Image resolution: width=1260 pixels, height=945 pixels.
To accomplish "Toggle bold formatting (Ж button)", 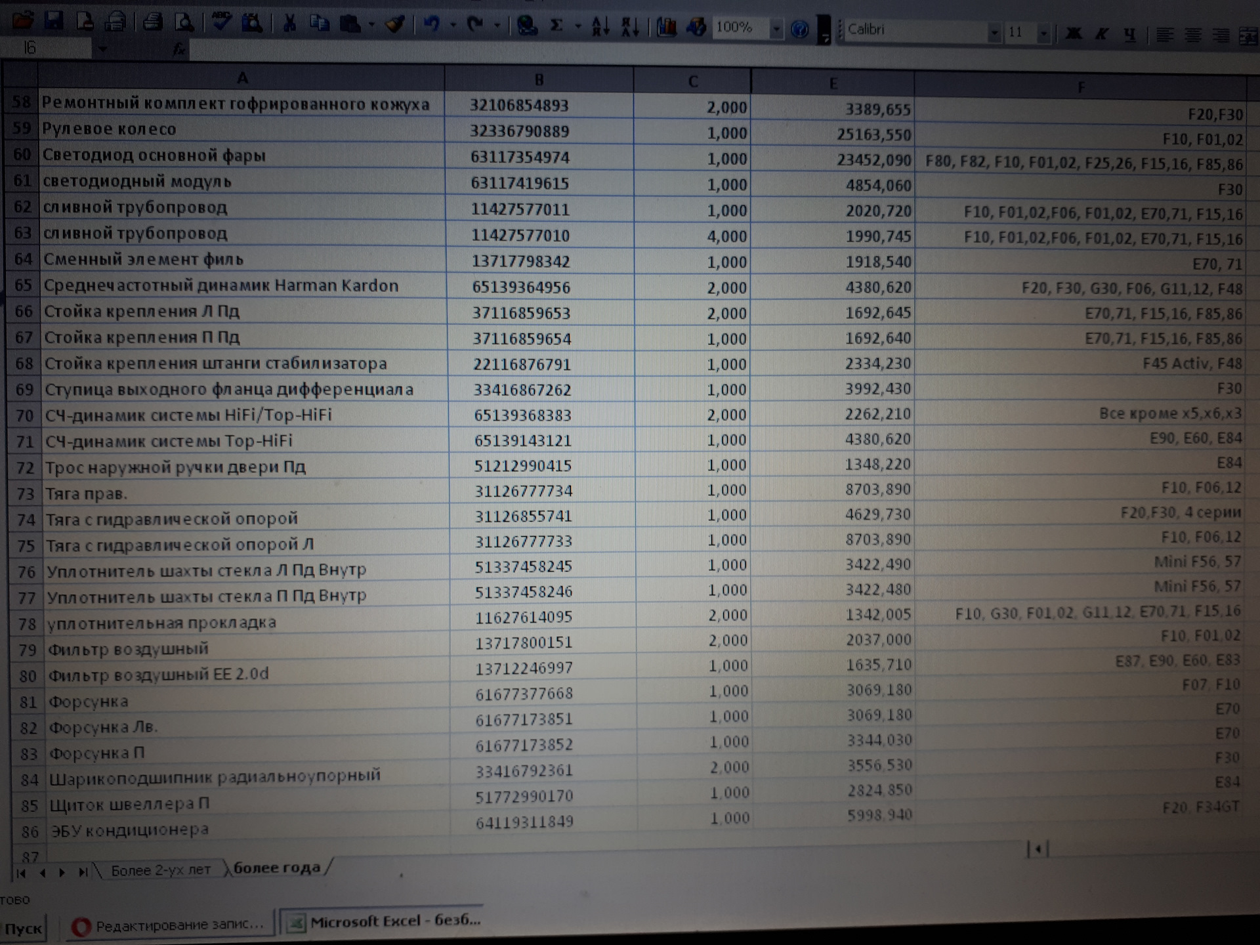I will click(1074, 33).
